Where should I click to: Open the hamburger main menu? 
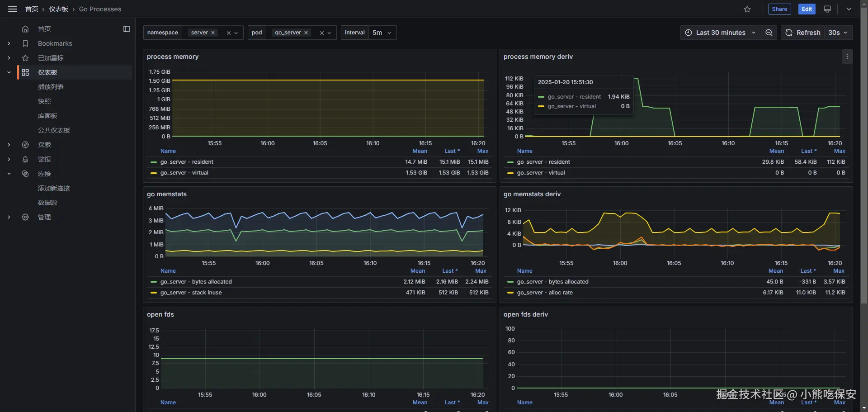(13, 9)
